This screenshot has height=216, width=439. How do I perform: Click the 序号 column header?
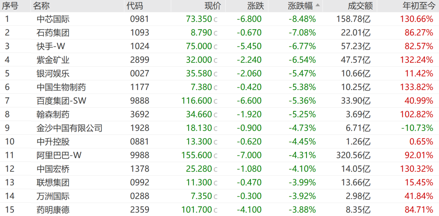(10, 6)
